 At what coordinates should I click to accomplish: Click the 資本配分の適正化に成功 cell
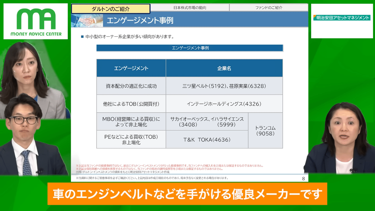click(131, 86)
